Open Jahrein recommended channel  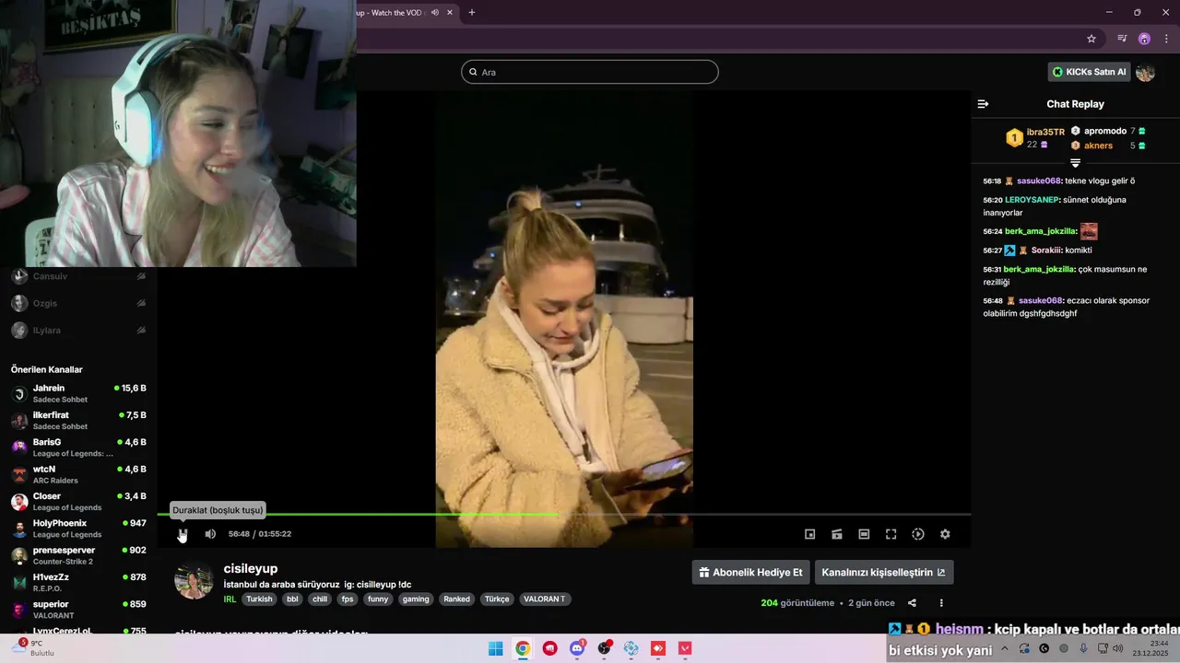[x=78, y=394]
